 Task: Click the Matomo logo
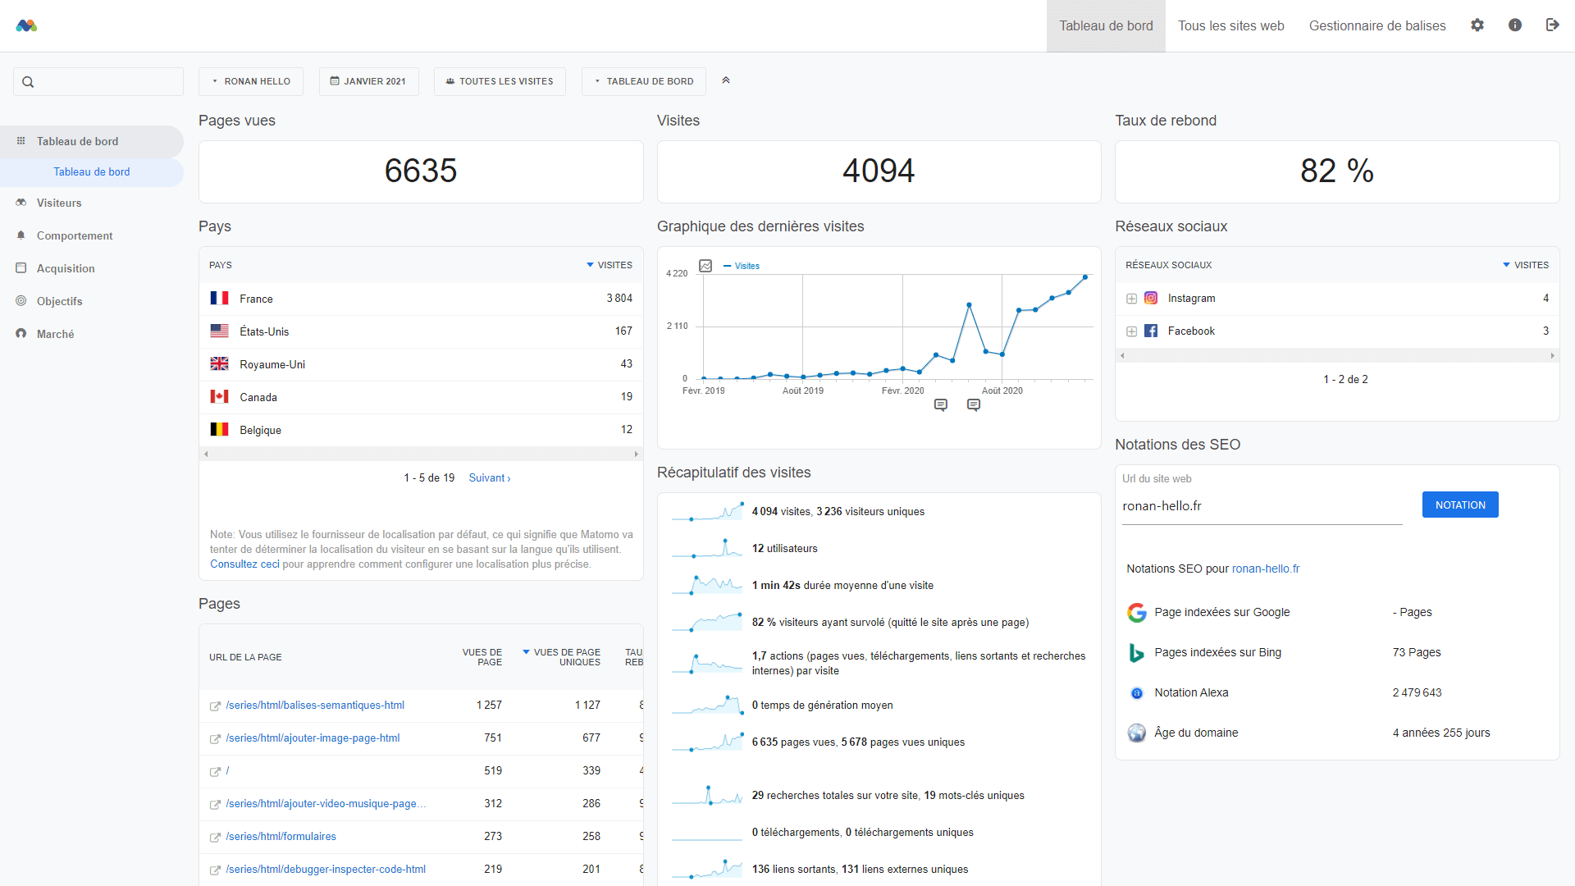(26, 25)
